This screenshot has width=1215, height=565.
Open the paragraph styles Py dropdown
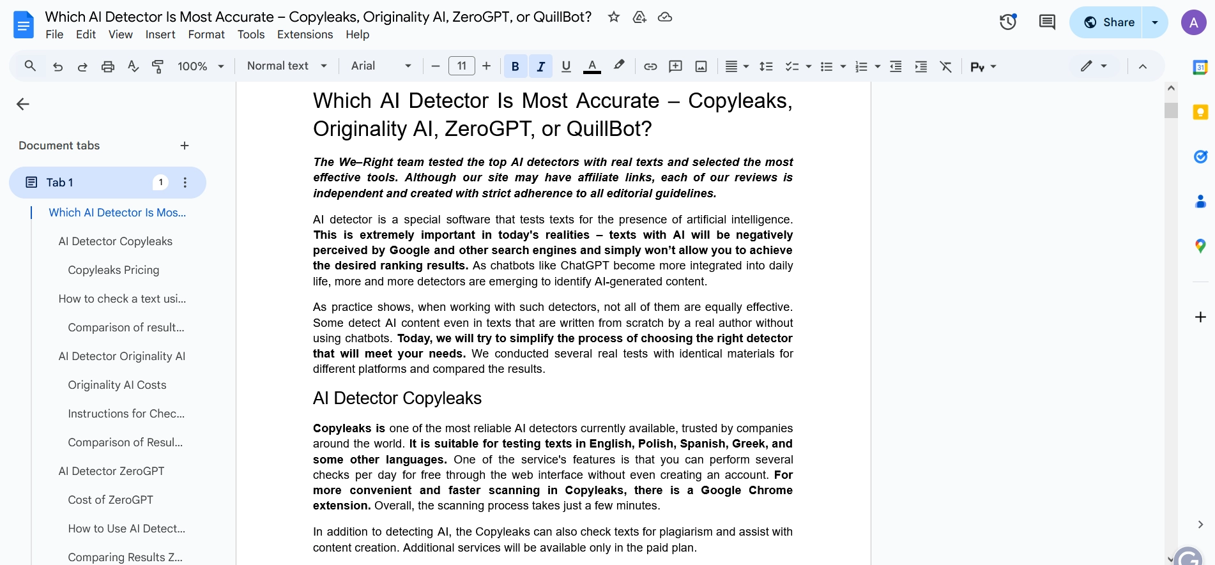983,66
